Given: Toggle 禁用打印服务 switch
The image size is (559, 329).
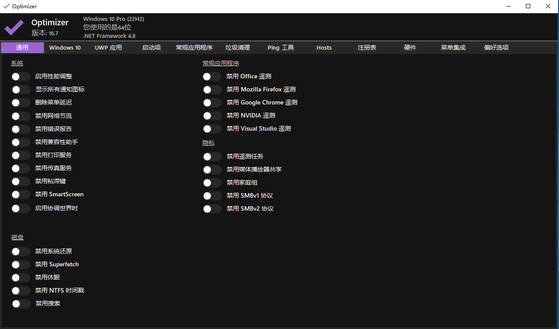Looking at the screenshot, I should coord(21,155).
